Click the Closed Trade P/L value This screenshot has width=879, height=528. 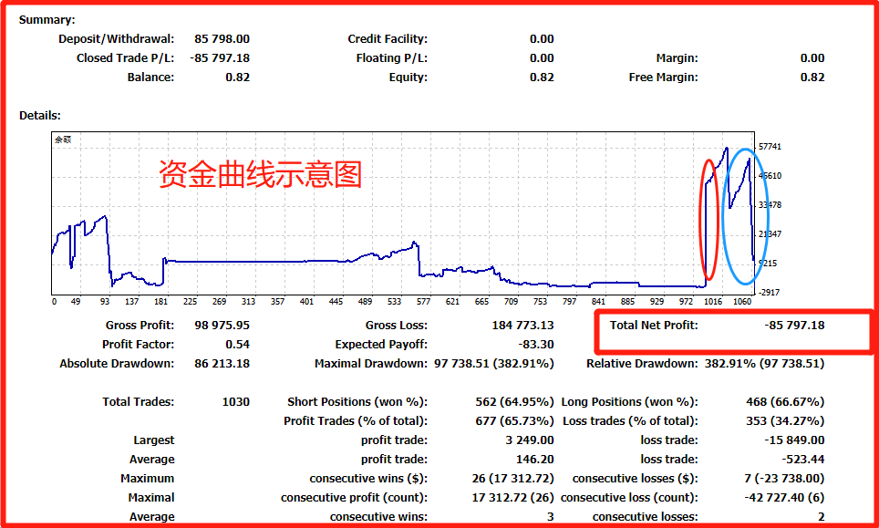coord(220,58)
